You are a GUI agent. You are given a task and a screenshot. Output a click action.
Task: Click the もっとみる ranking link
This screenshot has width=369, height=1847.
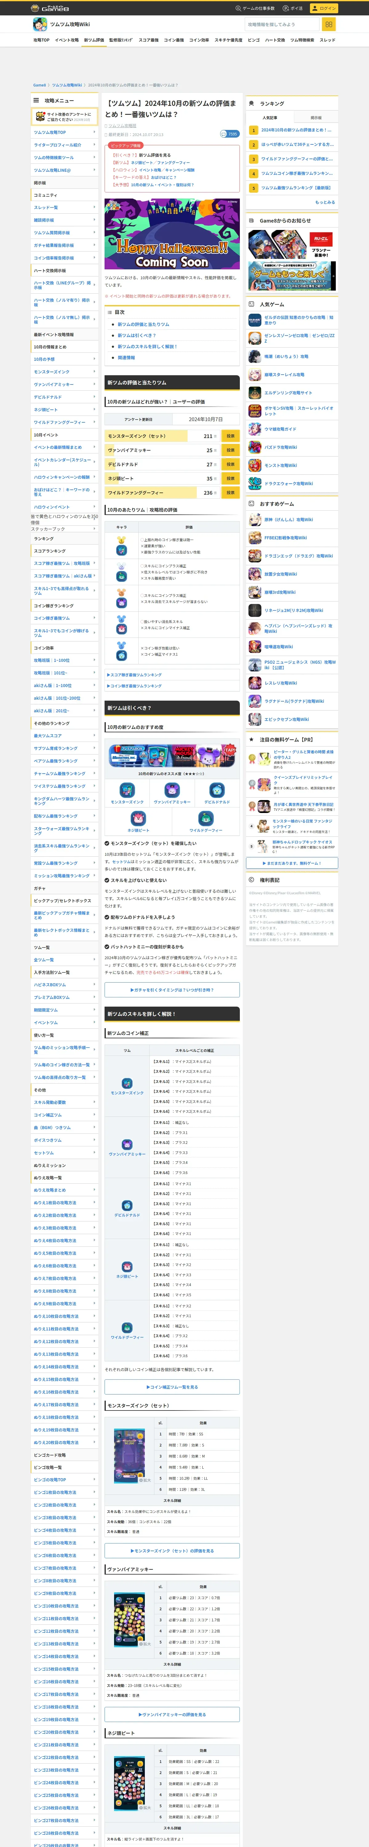click(x=325, y=202)
